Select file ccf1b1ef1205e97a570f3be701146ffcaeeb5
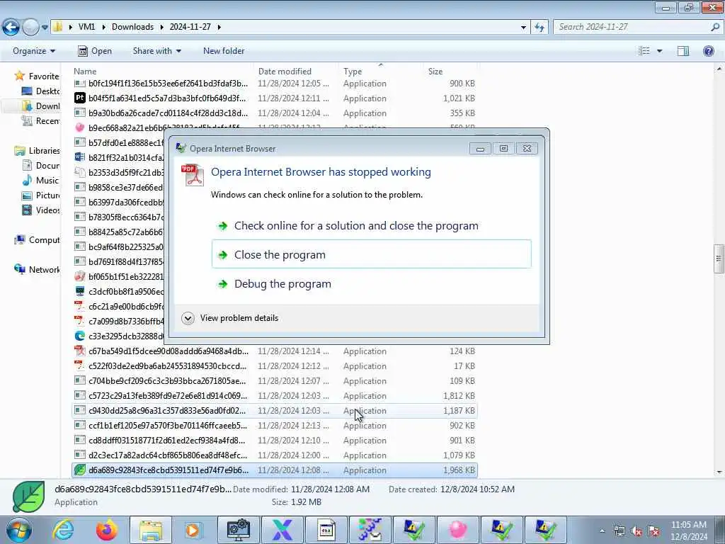Viewport: 725px width, 544px height. [275, 426]
